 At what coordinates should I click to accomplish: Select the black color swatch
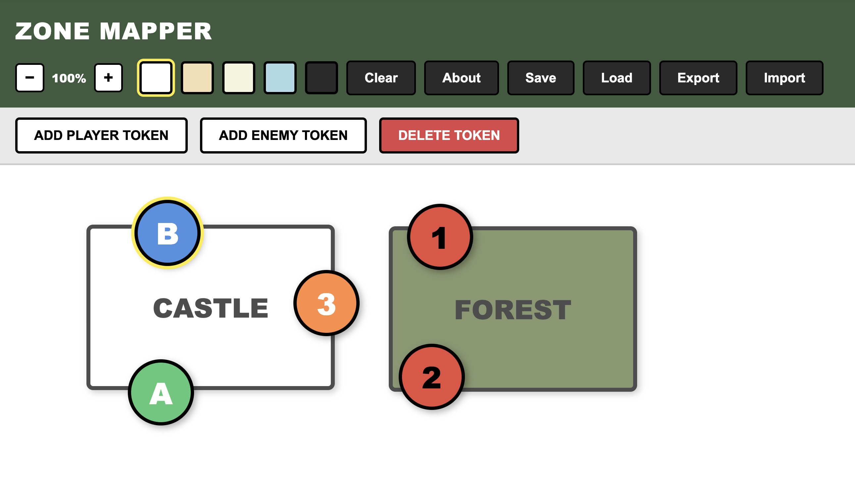pyautogui.click(x=322, y=78)
